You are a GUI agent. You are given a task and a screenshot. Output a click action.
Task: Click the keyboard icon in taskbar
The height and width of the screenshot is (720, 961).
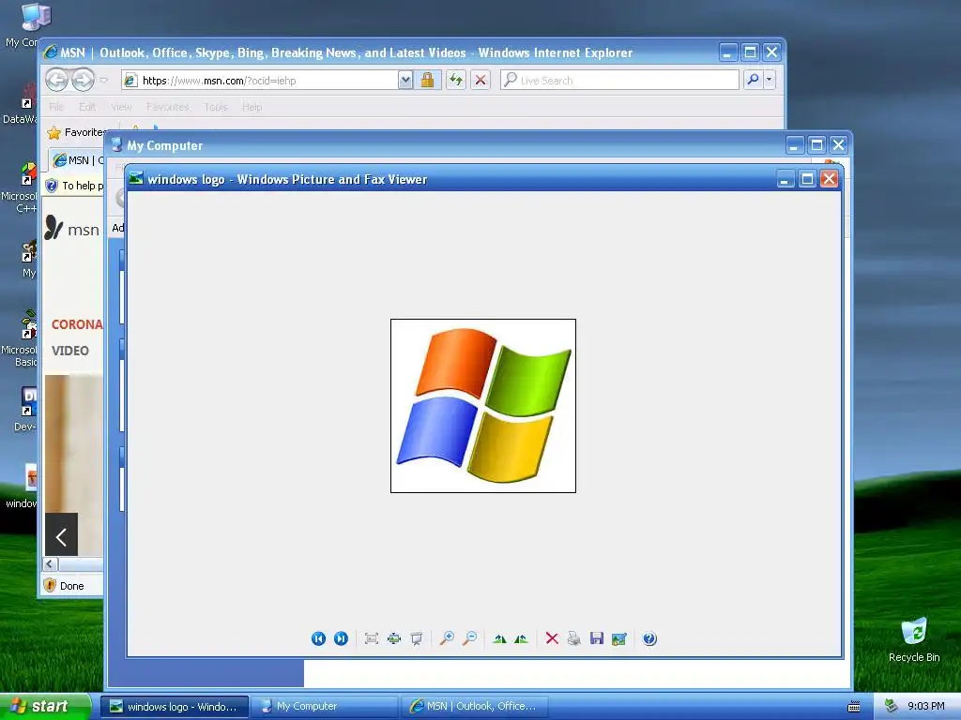tap(854, 707)
